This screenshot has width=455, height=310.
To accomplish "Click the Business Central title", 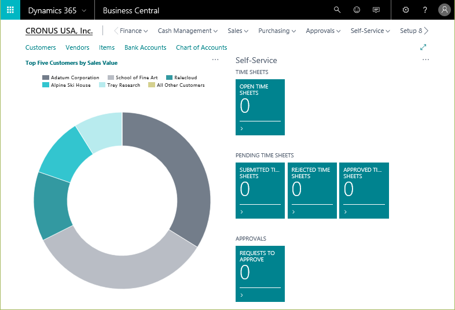I will point(131,11).
